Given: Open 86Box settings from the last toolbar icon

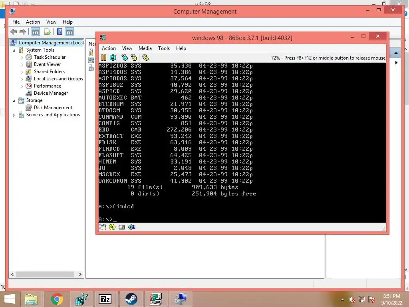Looking at the screenshot, I should pos(145,58).
